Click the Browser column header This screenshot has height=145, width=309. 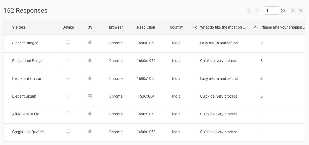(116, 27)
